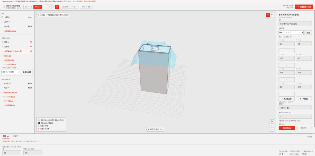Open the 計算ログ tab
This screenshot has width=315, height=156.
point(15,136)
